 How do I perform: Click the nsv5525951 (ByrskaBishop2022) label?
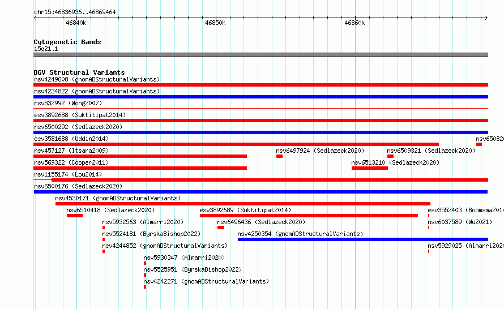(x=193, y=269)
